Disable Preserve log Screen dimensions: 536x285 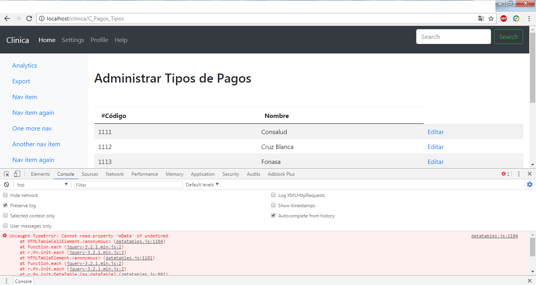tap(5, 205)
